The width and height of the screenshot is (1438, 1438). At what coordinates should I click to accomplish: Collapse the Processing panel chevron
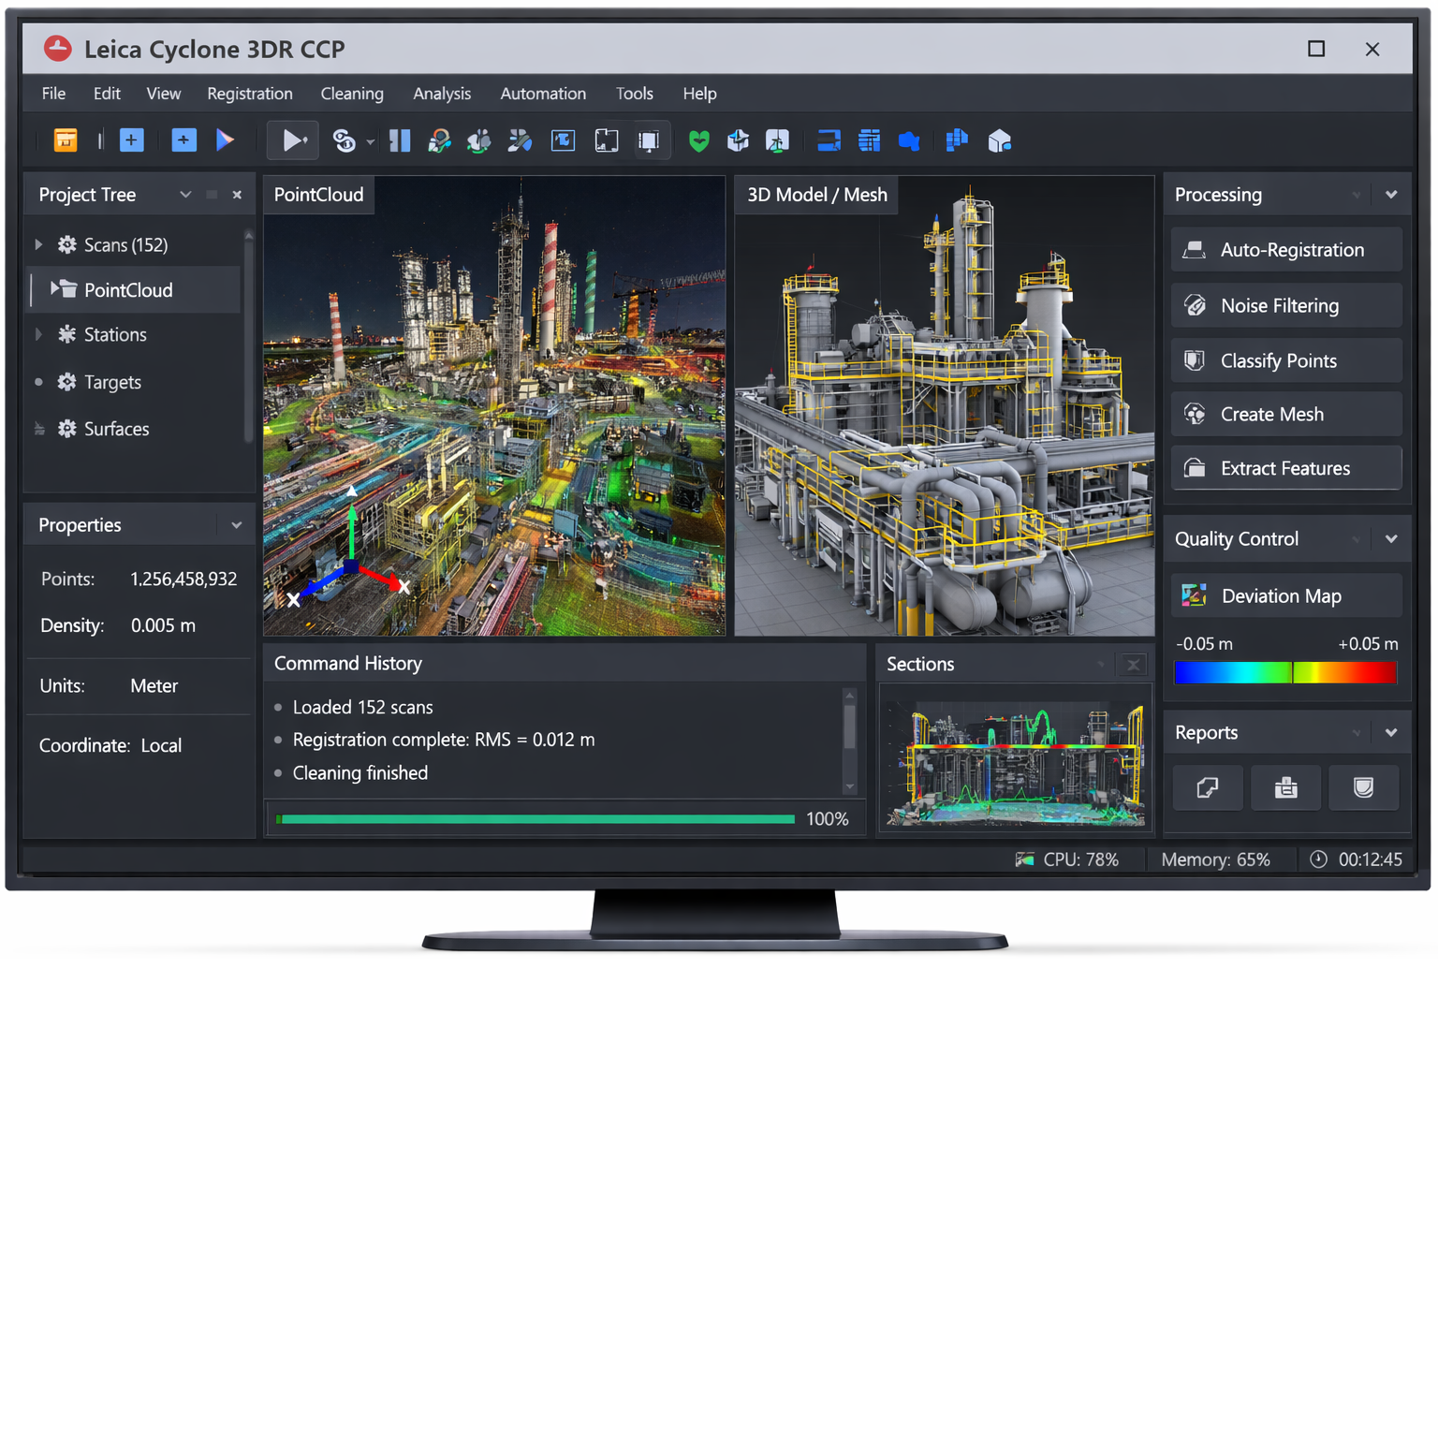[x=1391, y=195]
